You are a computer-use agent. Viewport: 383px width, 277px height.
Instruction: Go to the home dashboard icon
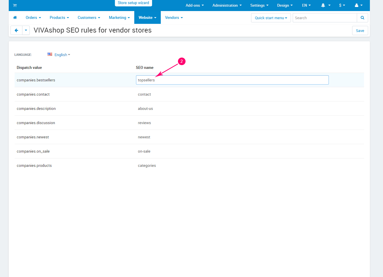[x=15, y=18]
